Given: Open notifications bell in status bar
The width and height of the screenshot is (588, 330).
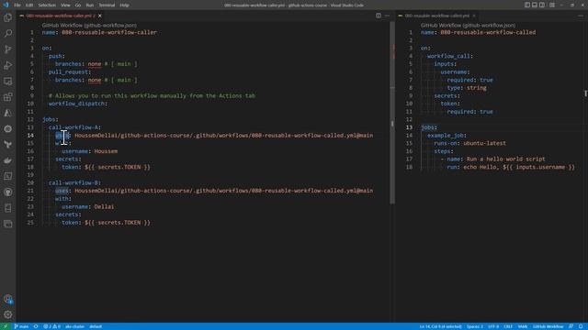Looking at the screenshot, I should [x=581, y=326].
